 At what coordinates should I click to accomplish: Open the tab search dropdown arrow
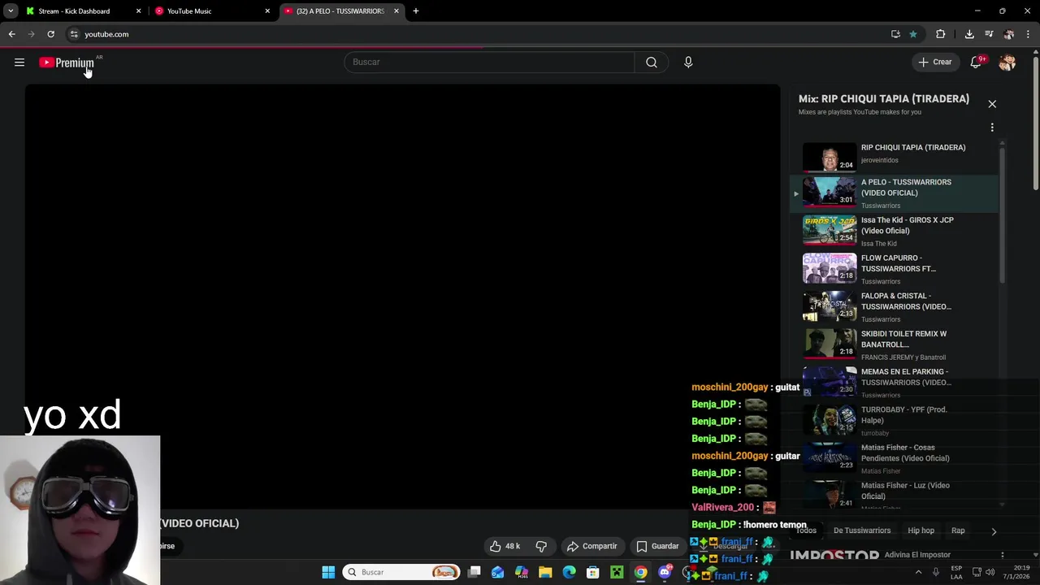point(11,11)
